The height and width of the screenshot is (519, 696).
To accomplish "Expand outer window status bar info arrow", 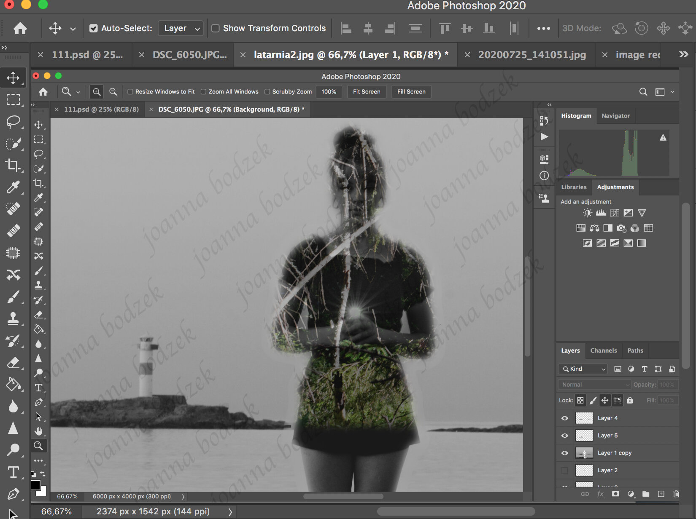I will click(230, 512).
